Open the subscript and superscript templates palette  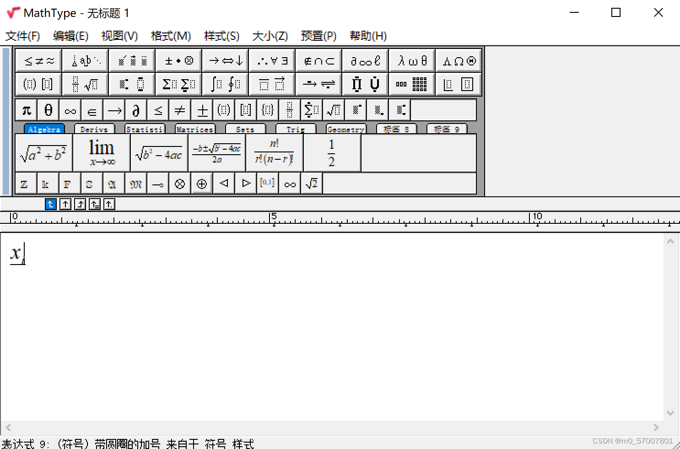pyautogui.click(x=132, y=84)
